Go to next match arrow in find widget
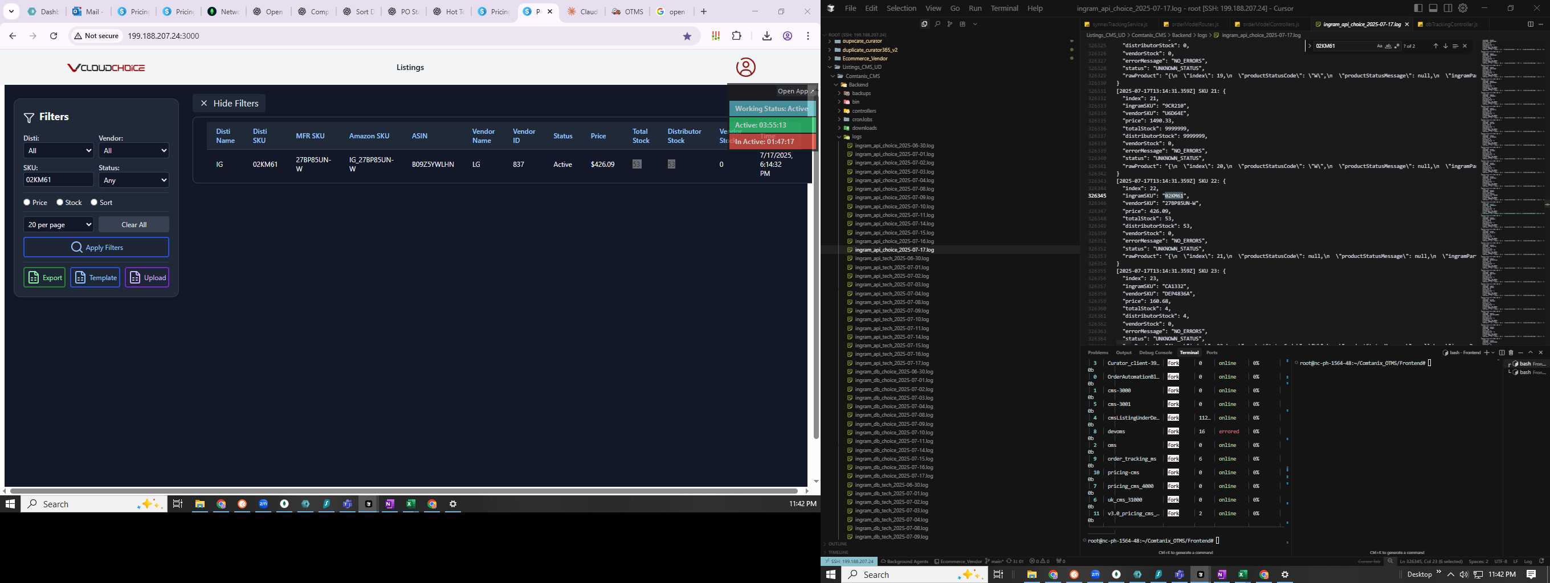Viewport: 1550px width, 583px height. coord(1445,46)
